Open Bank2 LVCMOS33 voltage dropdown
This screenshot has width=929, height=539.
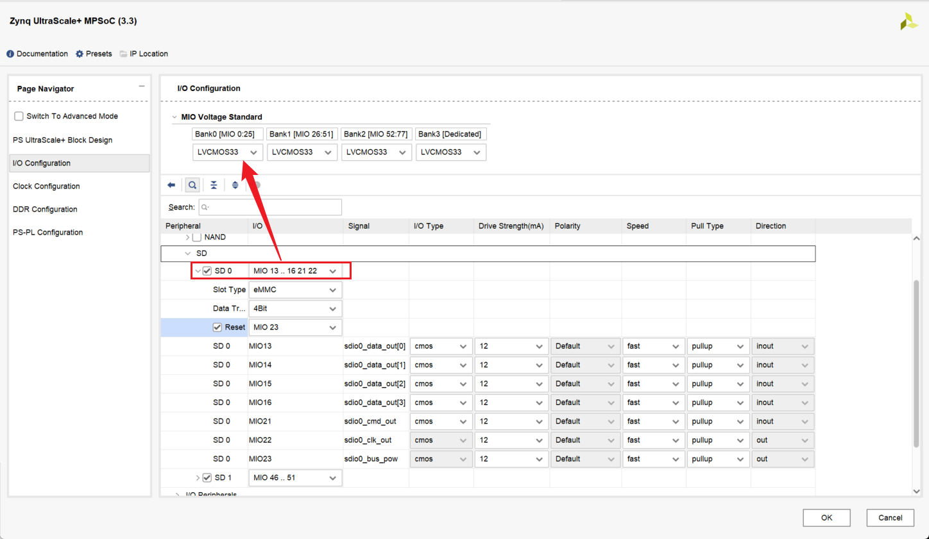pyautogui.click(x=377, y=152)
